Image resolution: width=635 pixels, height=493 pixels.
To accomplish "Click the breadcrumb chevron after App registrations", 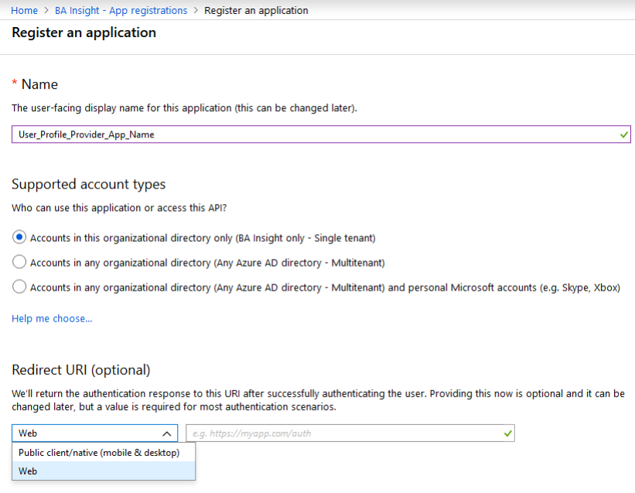I will (196, 10).
